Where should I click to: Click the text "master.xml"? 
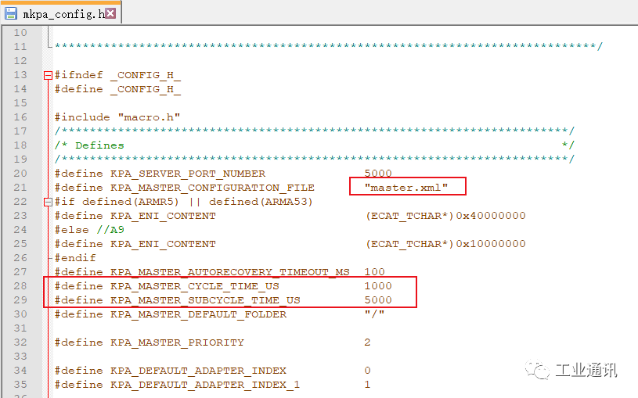point(406,188)
